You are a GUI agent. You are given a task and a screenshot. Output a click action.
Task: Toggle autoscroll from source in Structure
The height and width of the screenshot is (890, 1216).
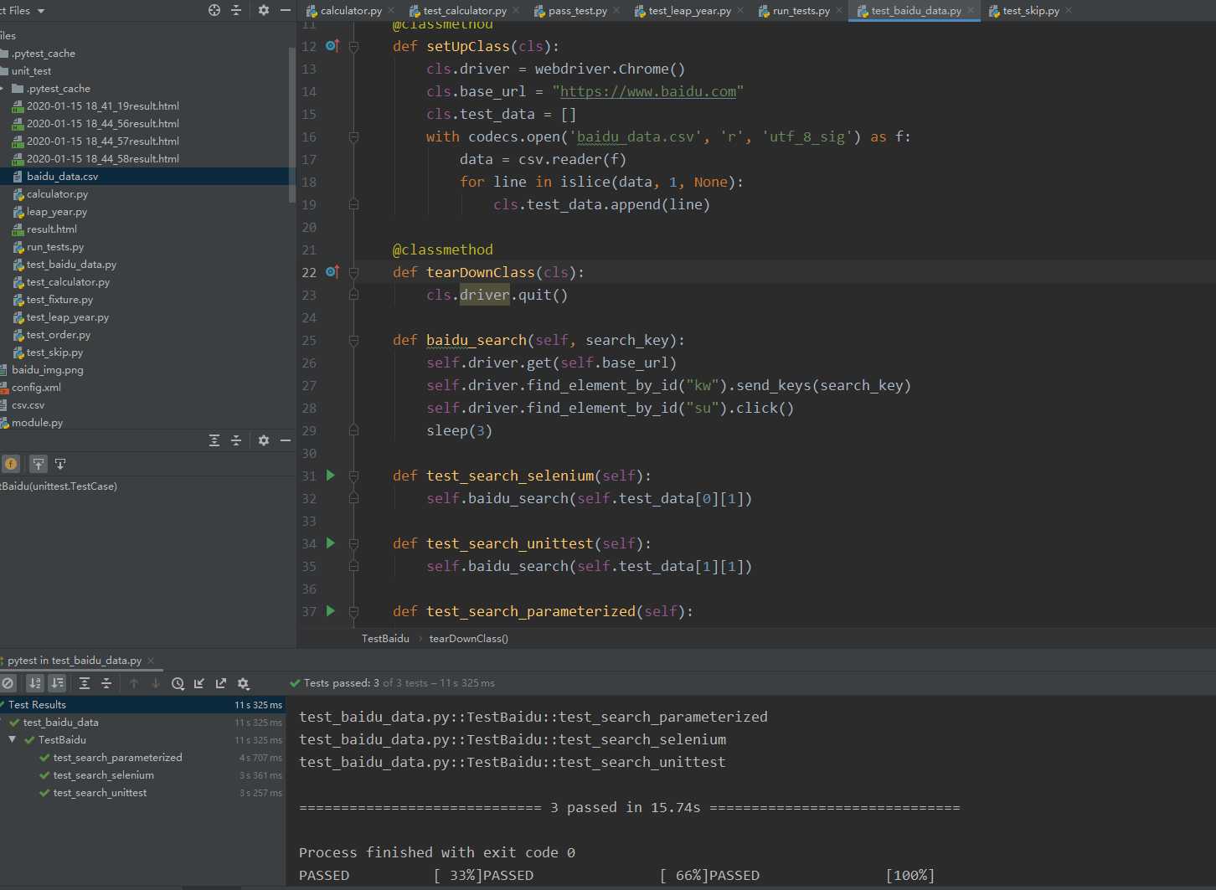(60, 464)
